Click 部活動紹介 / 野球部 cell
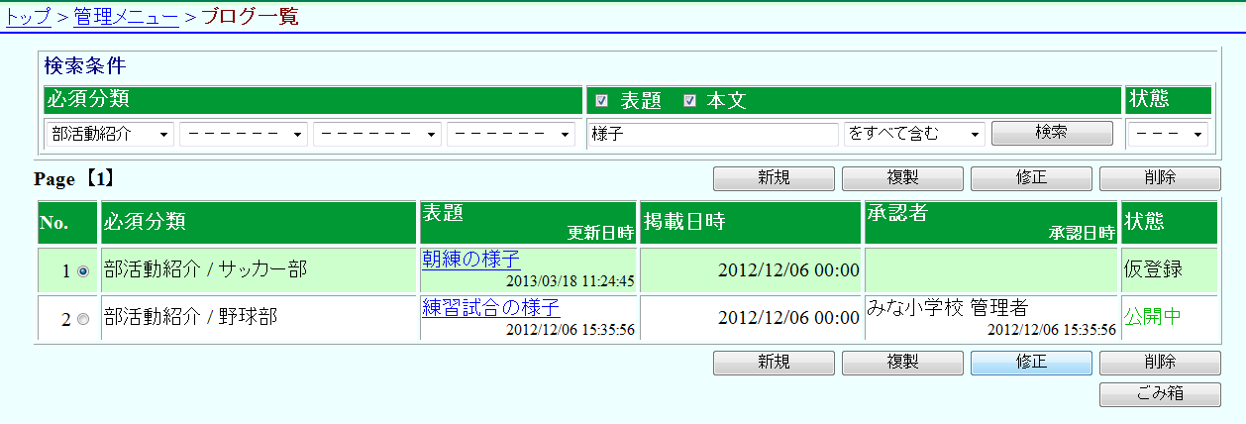This screenshot has height=424, width=1246. 259,317
